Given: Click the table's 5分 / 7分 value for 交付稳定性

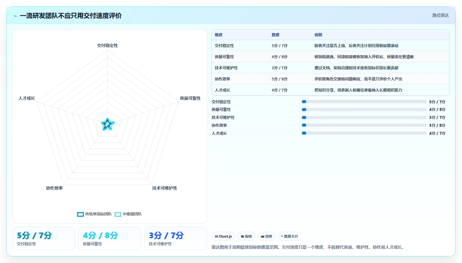Looking at the screenshot, I should 279,46.
